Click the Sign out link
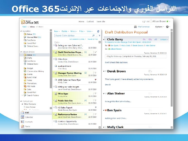The width and height of the screenshot is (188, 141). [146, 21]
